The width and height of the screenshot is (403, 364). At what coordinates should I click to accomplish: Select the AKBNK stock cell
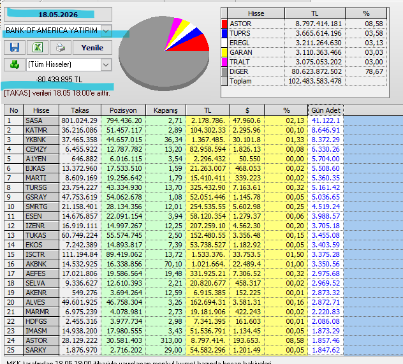41,264
